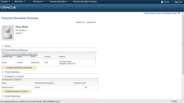Screen dimensions: 184x103
Task: Click Change Emergency Contacts button
Action: [x=16, y=91]
